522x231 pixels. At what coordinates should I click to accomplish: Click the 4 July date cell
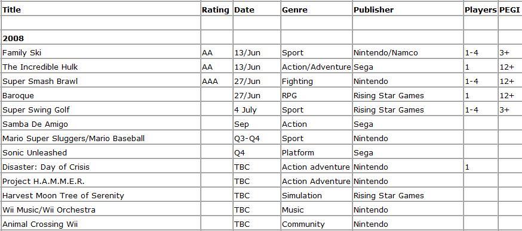click(257, 110)
